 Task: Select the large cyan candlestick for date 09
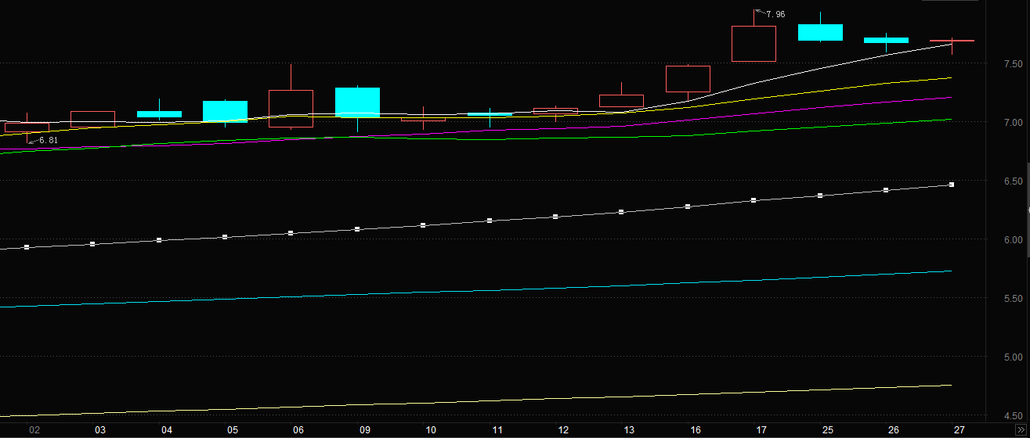[357, 102]
